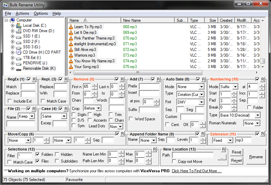Open the Crop Before dropdown

(98, 108)
